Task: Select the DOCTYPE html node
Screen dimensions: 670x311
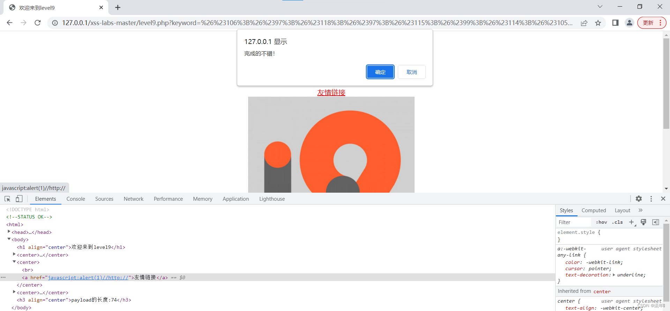Action: [x=28, y=209]
